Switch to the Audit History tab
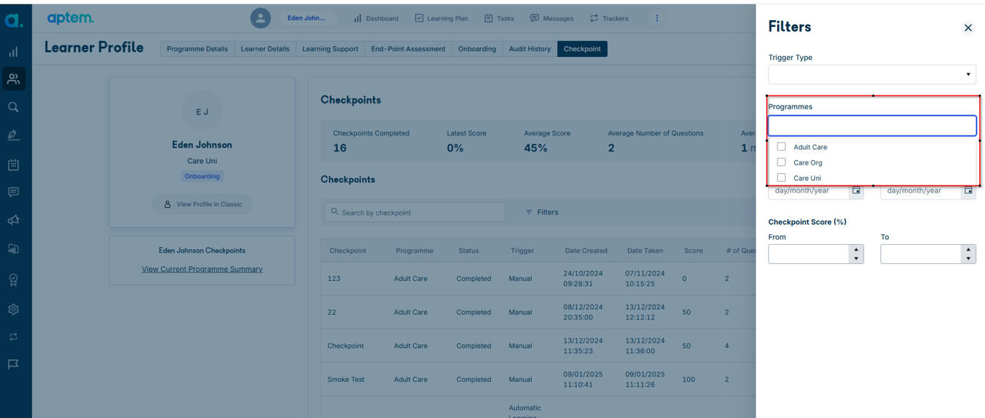 click(x=529, y=48)
